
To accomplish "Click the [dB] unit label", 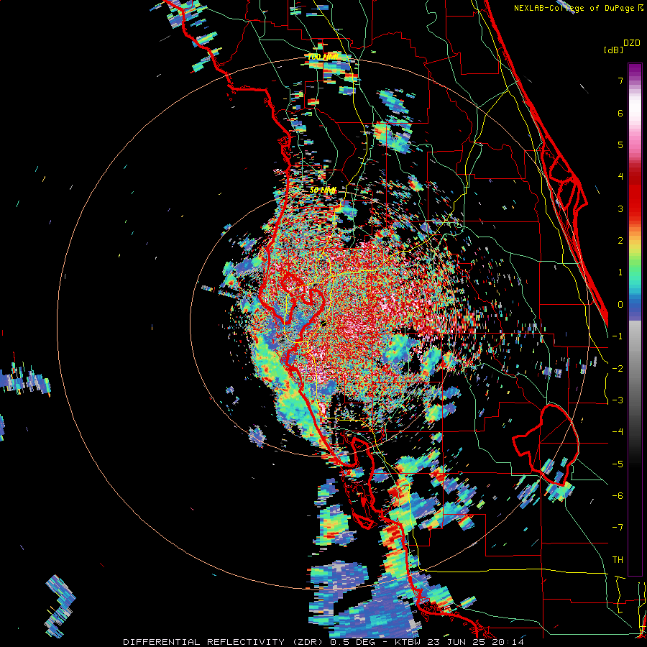I will [x=613, y=50].
